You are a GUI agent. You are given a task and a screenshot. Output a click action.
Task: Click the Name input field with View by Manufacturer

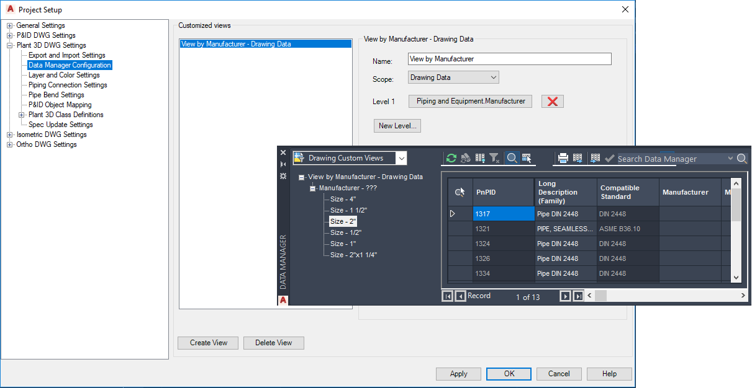click(510, 59)
